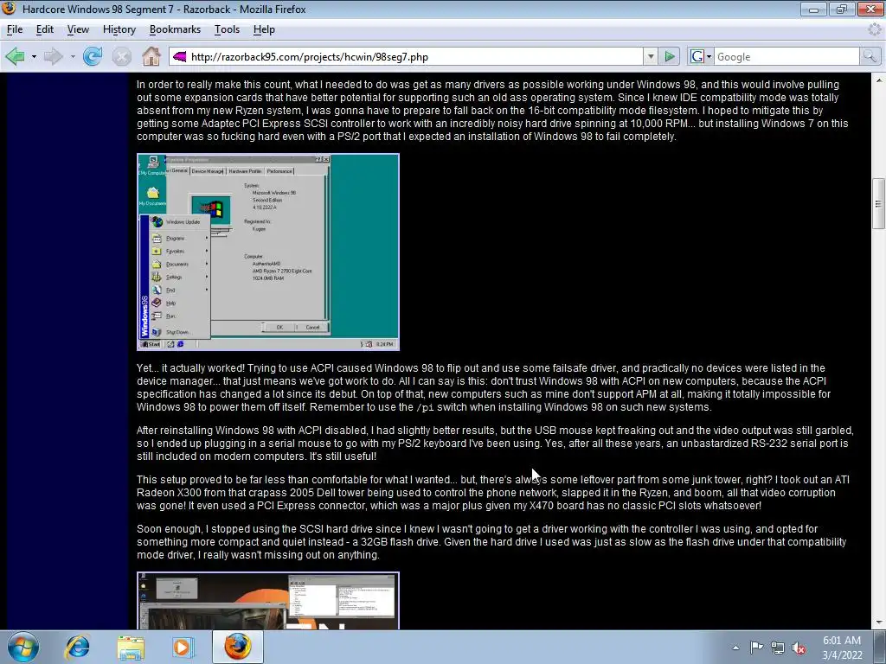Open the network tray icon
Image resolution: width=886 pixels, height=664 pixels.
click(778, 648)
